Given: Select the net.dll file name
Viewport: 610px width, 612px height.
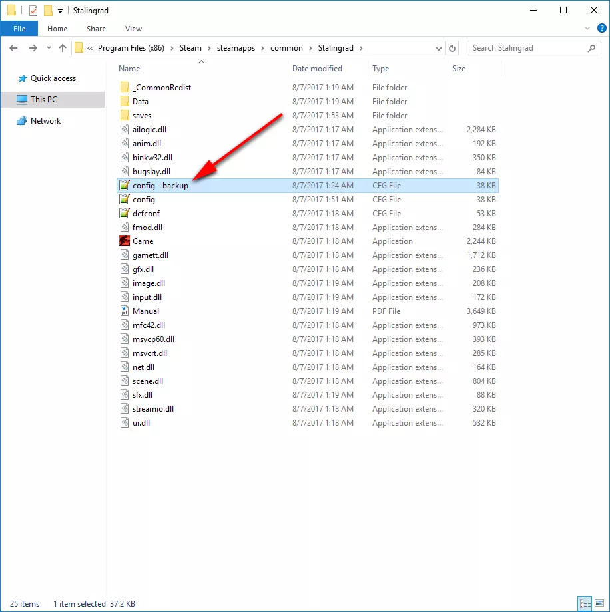Looking at the screenshot, I should click(x=143, y=367).
